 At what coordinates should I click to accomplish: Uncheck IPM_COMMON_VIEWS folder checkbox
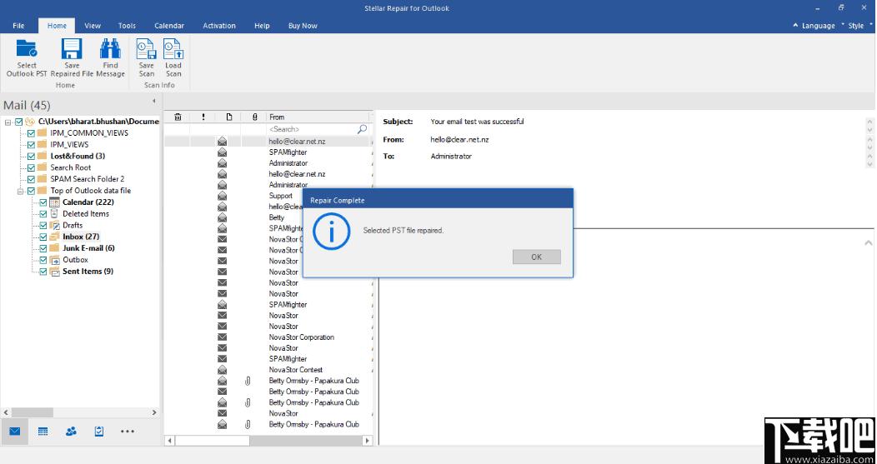(x=31, y=133)
